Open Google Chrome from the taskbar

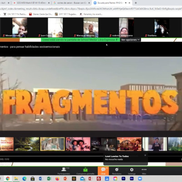[x=8, y=179]
